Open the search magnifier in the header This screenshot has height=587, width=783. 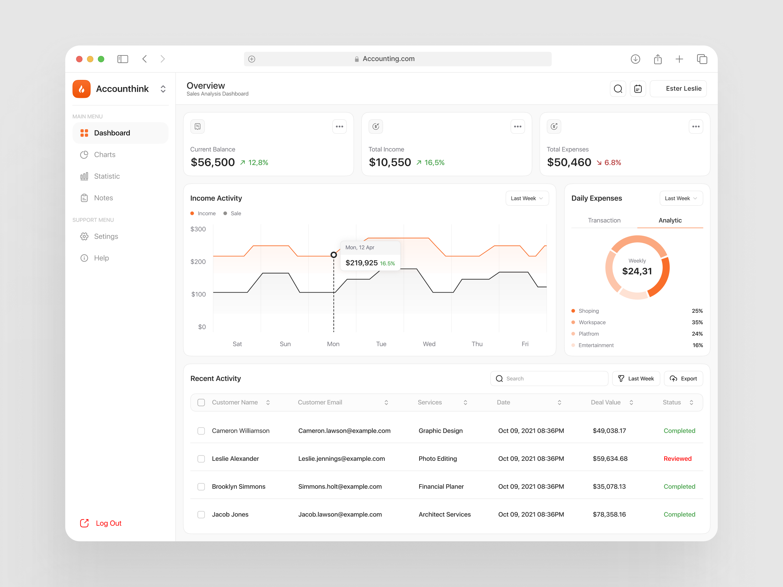click(x=618, y=89)
